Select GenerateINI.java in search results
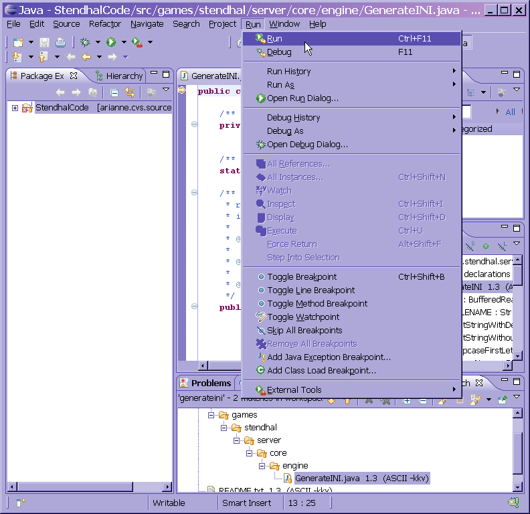Viewport: 530px width, 514px height. click(x=336, y=479)
